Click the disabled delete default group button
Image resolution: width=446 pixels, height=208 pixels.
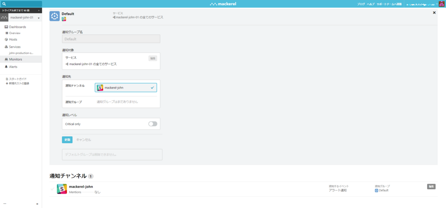click(x=112, y=155)
